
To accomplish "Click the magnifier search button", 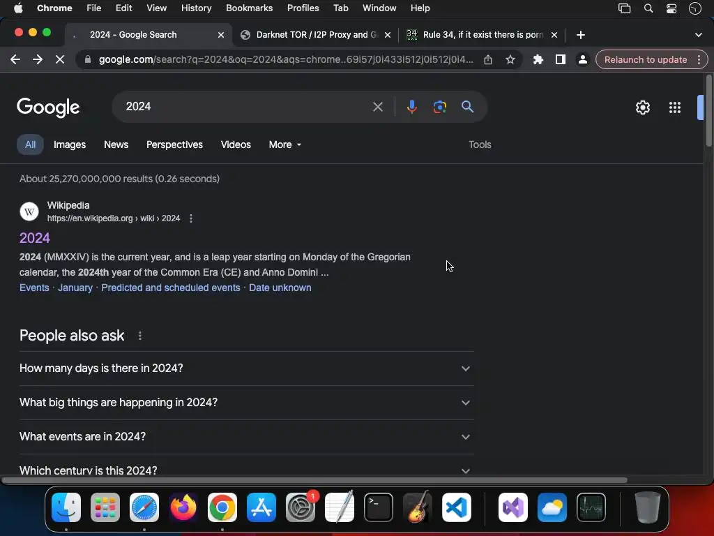I will tap(468, 107).
